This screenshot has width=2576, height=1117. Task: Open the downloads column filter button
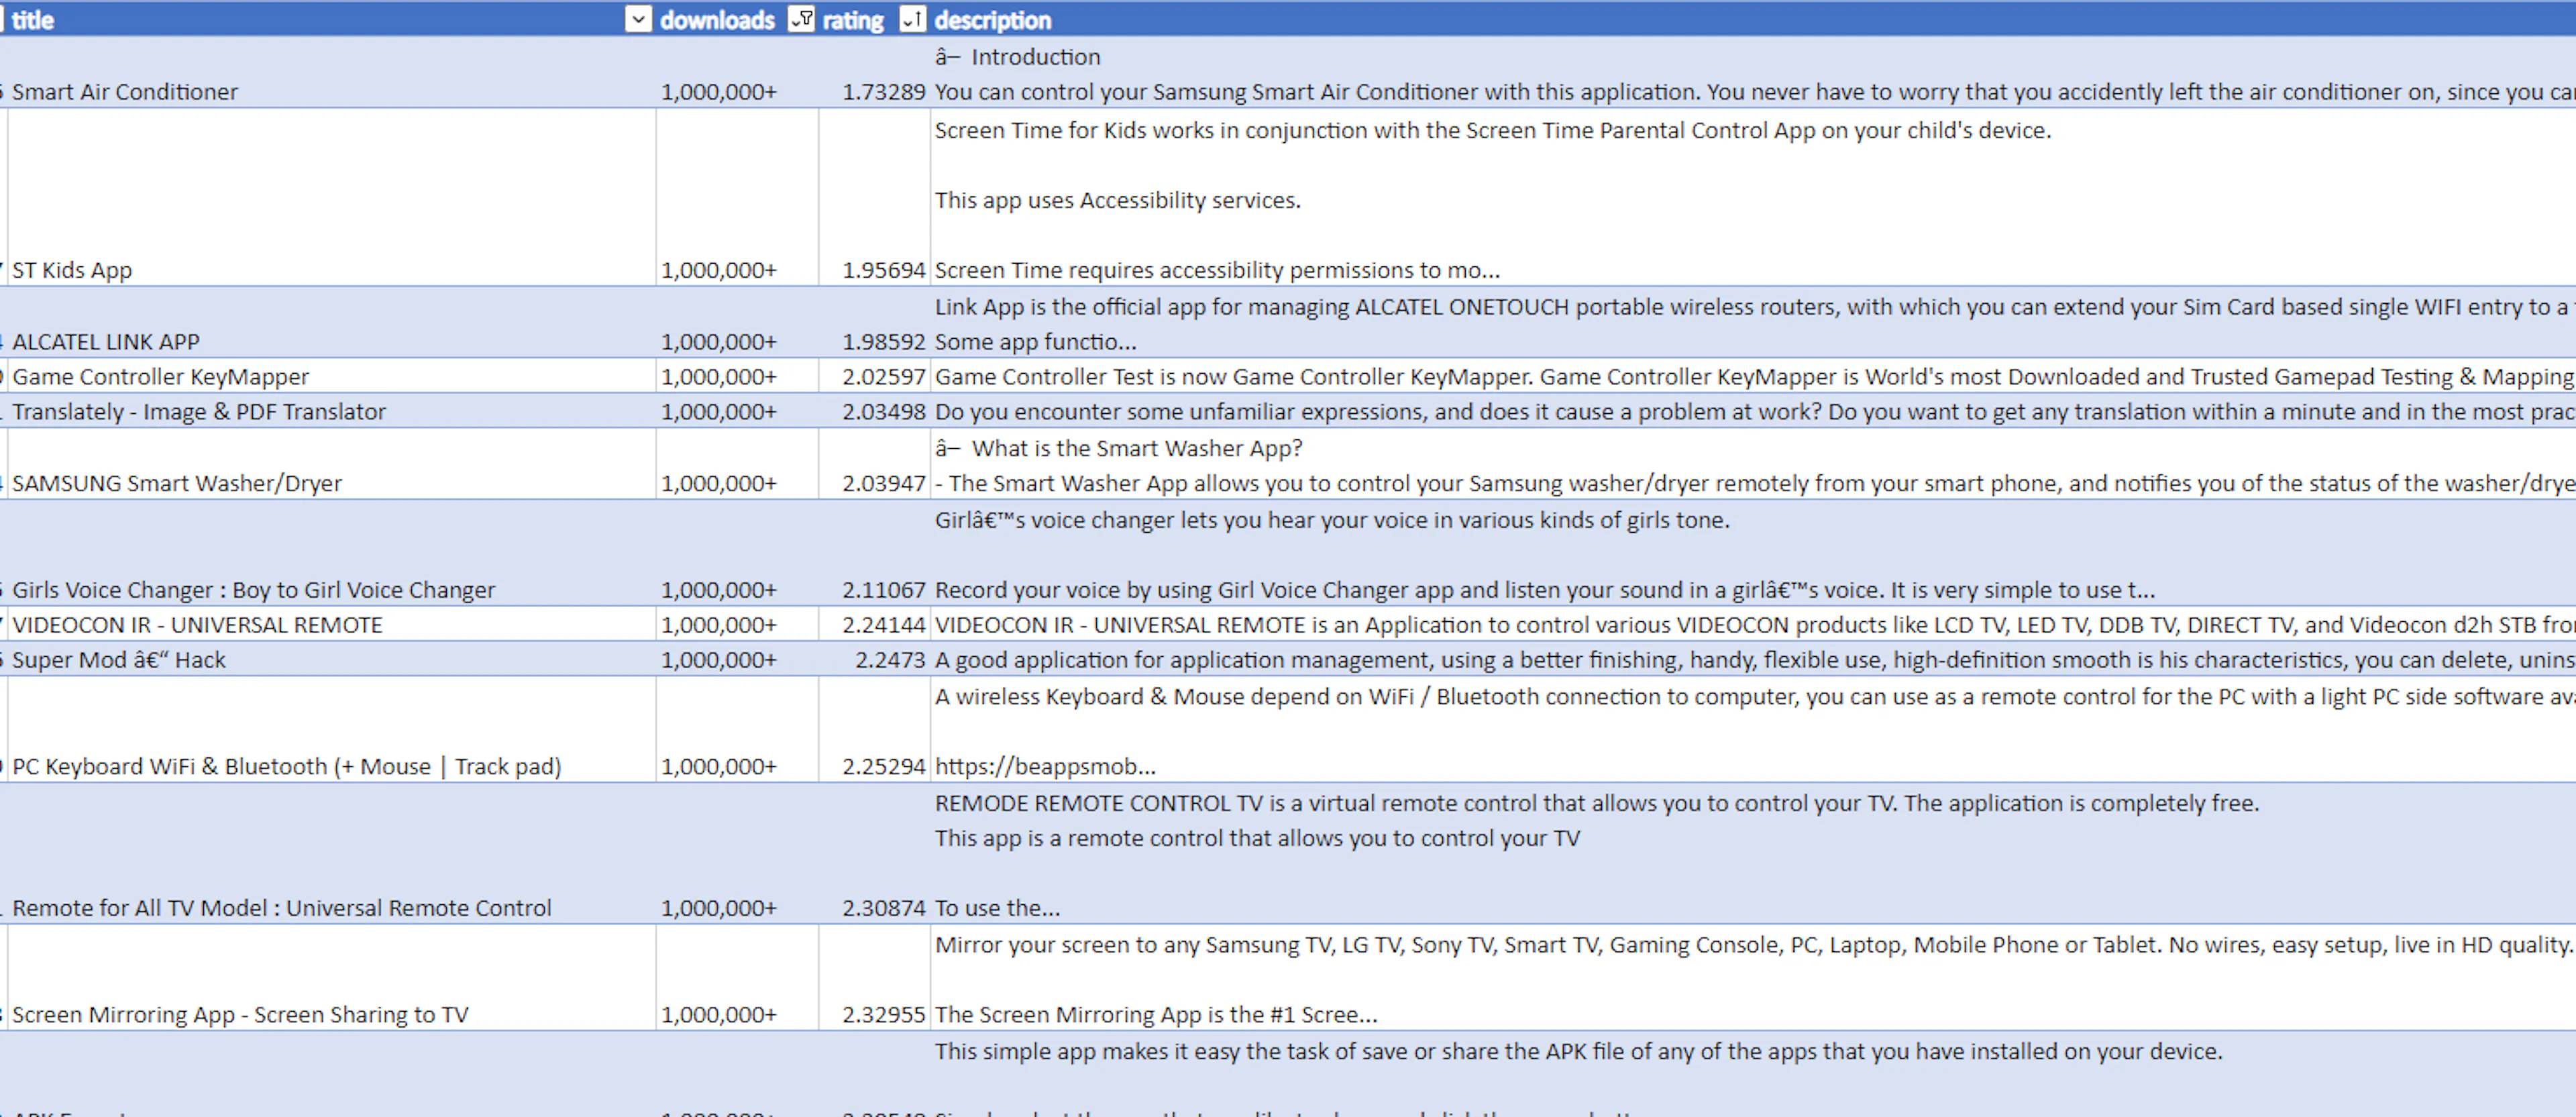(801, 19)
